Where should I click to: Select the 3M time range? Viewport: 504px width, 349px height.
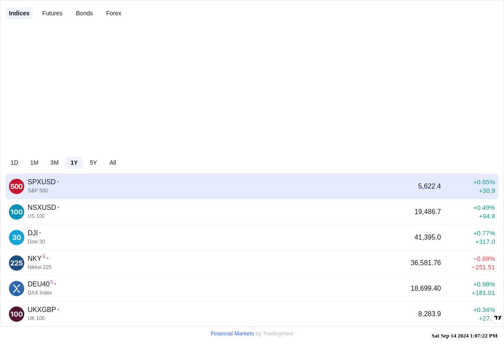pos(54,163)
